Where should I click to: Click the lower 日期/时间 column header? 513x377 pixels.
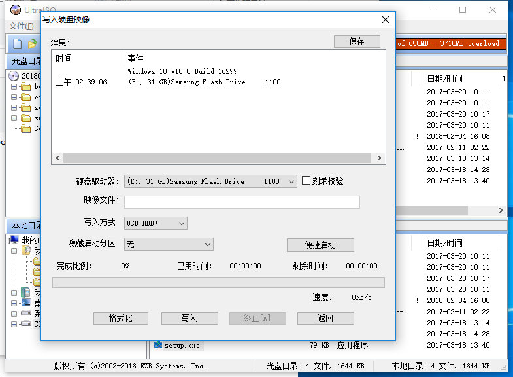(x=445, y=243)
